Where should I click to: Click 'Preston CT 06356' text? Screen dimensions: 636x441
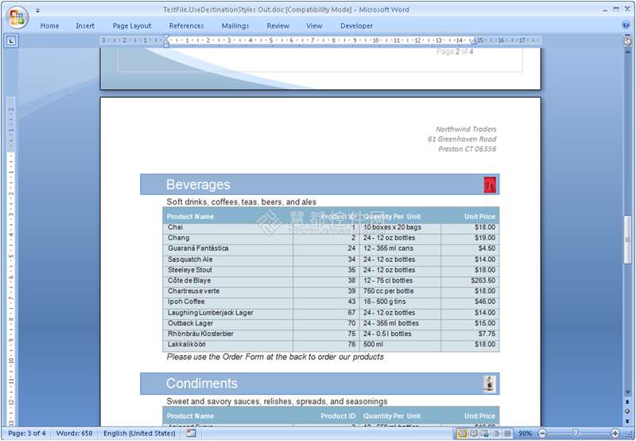click(467, 149)
